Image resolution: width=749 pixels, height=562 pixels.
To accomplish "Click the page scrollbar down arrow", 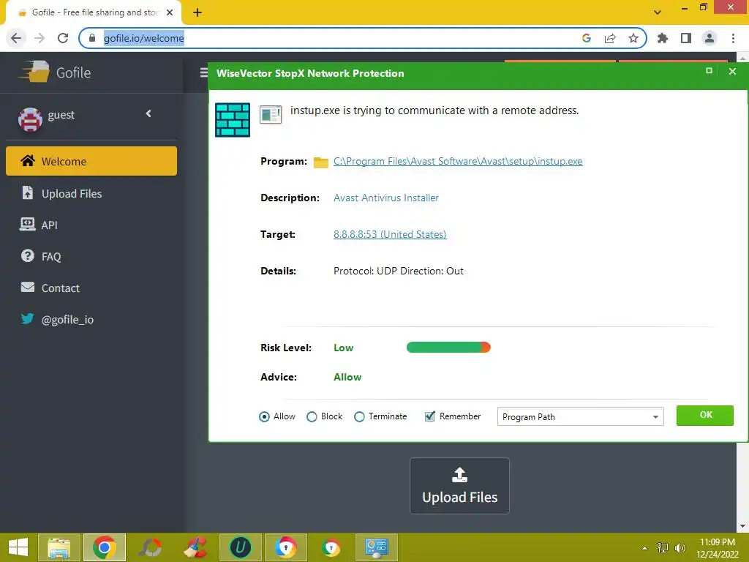I will 743,526.
